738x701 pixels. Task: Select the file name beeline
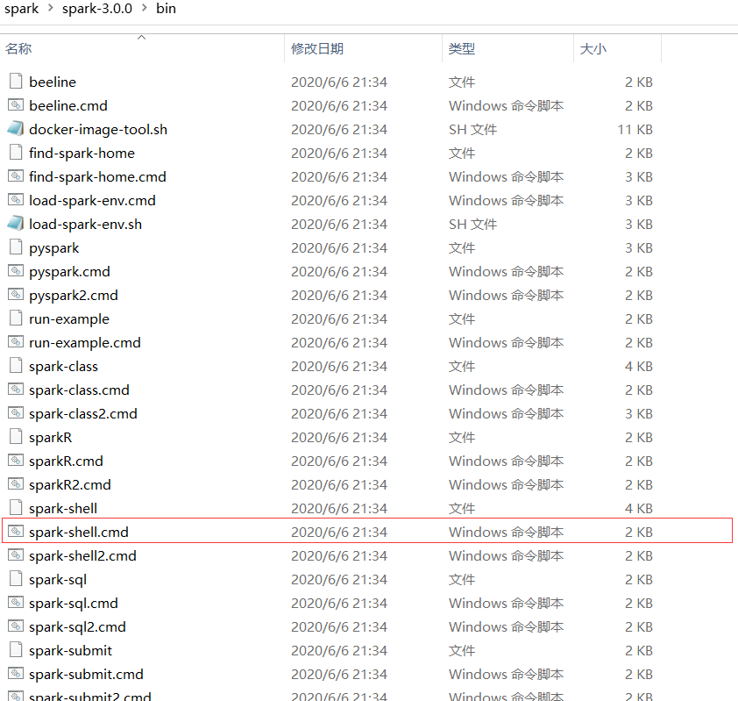pos(53,82)
